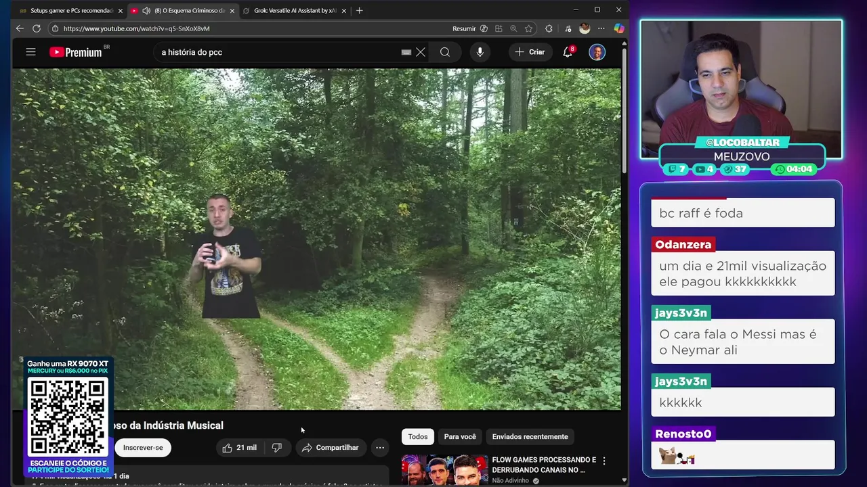Select the Para você filter chip

click(x=460, y=436)
